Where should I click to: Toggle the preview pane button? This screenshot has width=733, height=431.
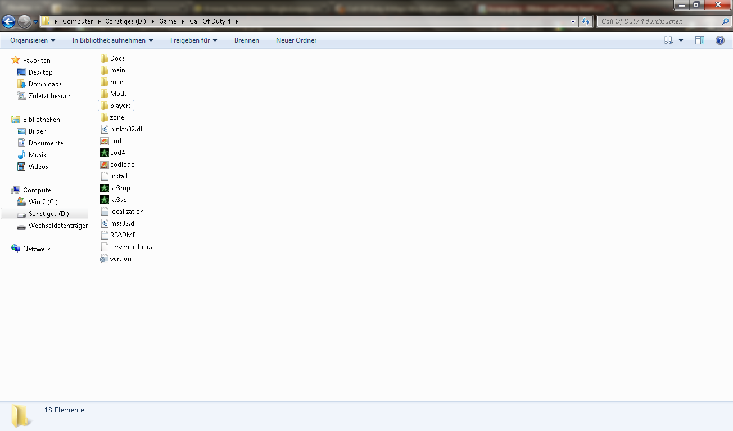click(x=700, y=40)
